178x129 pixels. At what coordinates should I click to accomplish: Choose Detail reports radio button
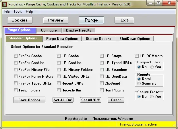coord(139,79)
